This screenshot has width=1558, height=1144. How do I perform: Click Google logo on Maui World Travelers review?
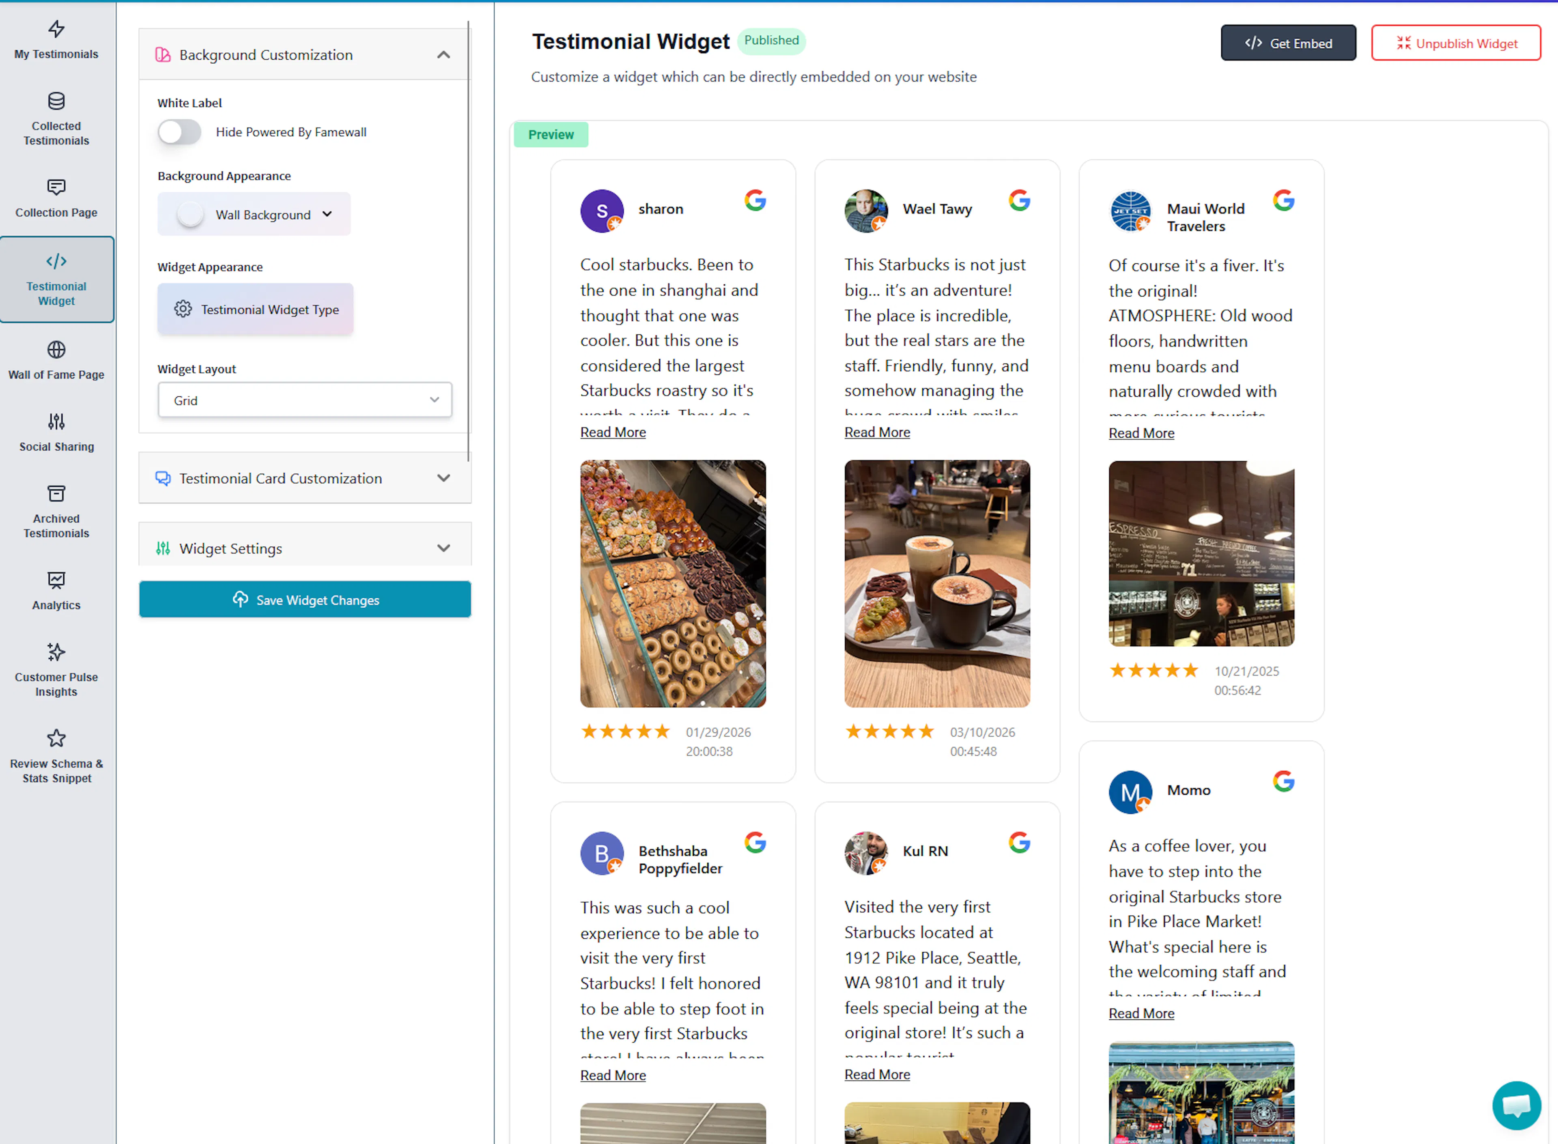(x=1284, y=201)
